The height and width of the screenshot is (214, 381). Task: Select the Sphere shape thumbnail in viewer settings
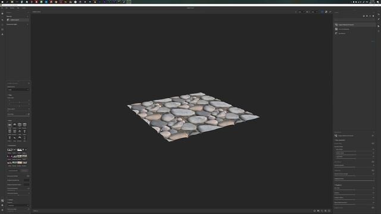point(14,125)
